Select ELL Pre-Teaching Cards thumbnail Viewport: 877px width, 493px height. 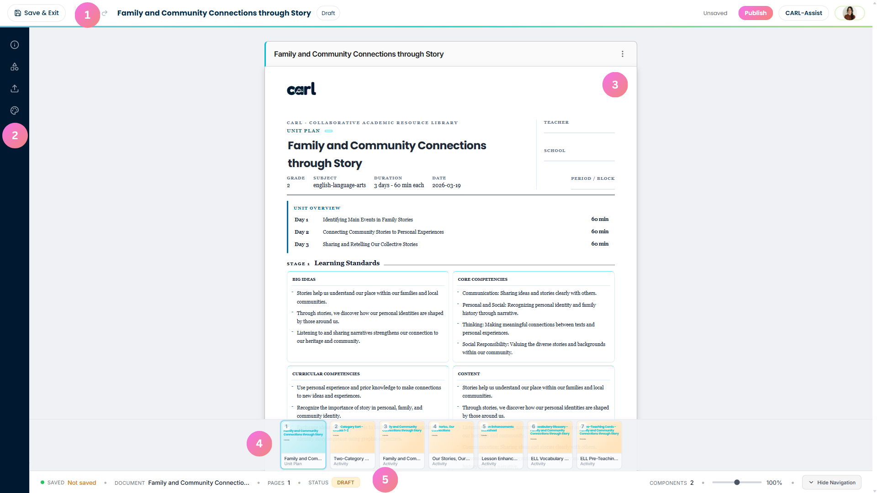tap(599, 445)
